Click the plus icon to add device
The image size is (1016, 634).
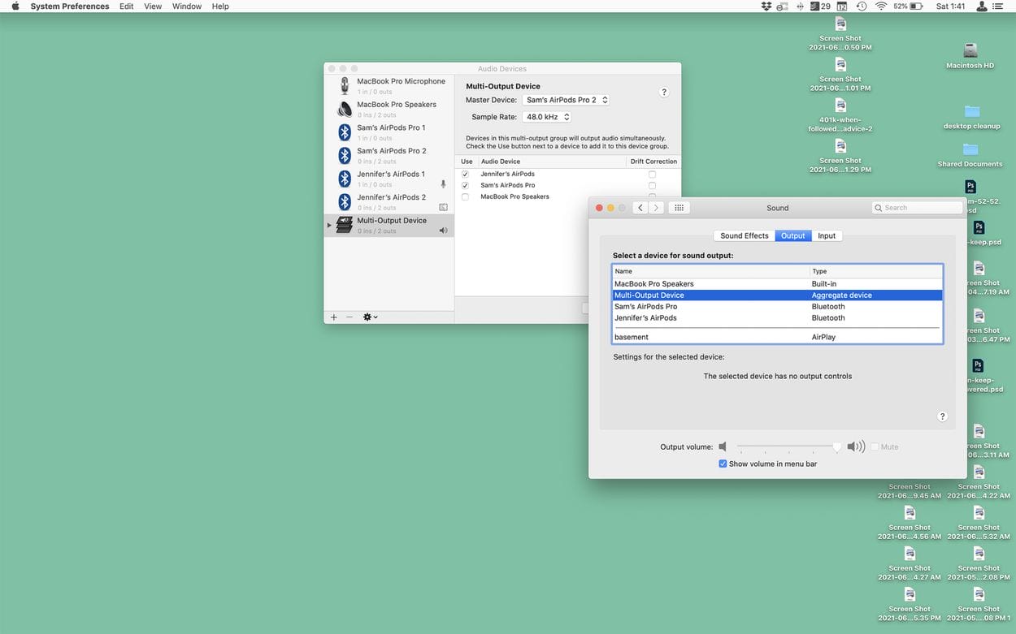(x=333, y=317)
